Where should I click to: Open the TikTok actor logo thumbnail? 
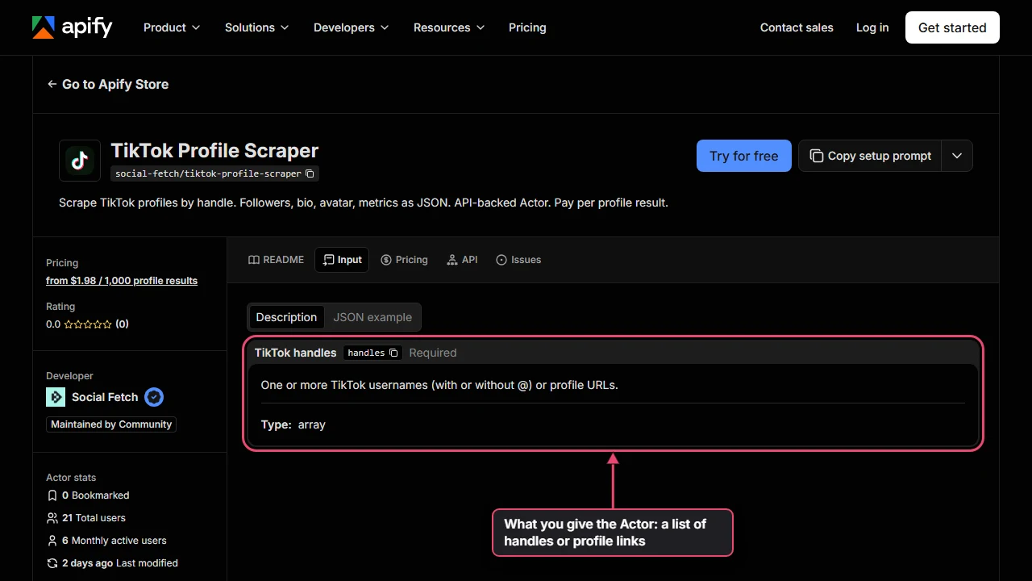point(80,161)
